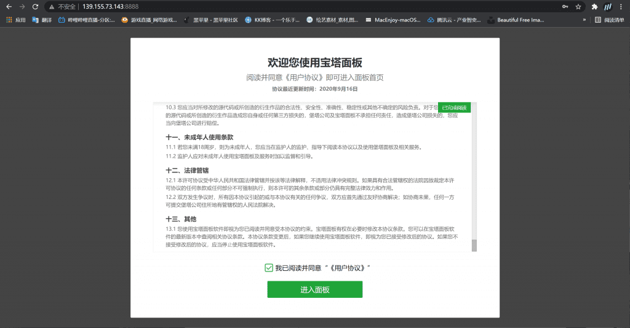Click the browser forward arrow
630x328 pixels.
[22, 7]
